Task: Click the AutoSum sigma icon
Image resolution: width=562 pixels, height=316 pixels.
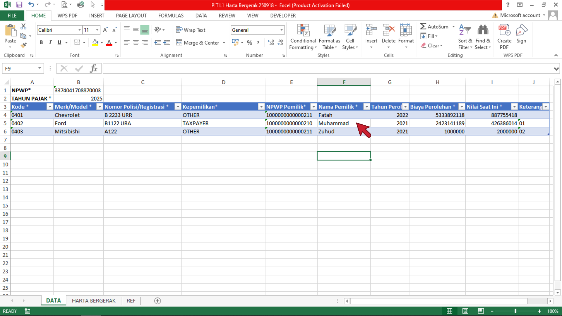Action: point(423,27)
